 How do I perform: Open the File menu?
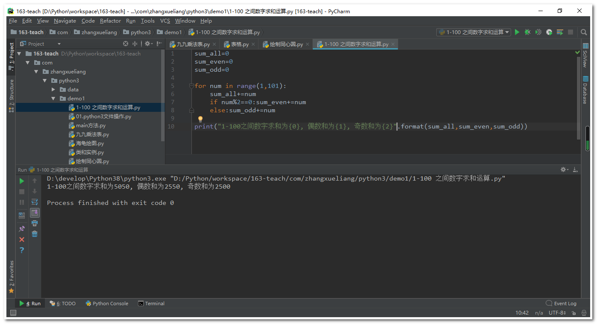click(13, 21)
